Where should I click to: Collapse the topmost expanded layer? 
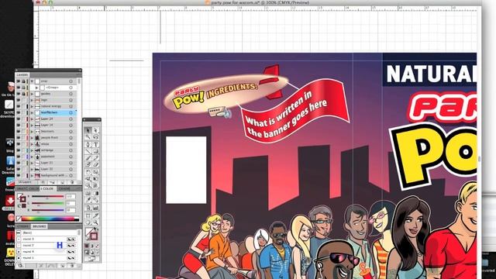click(32, 81)
